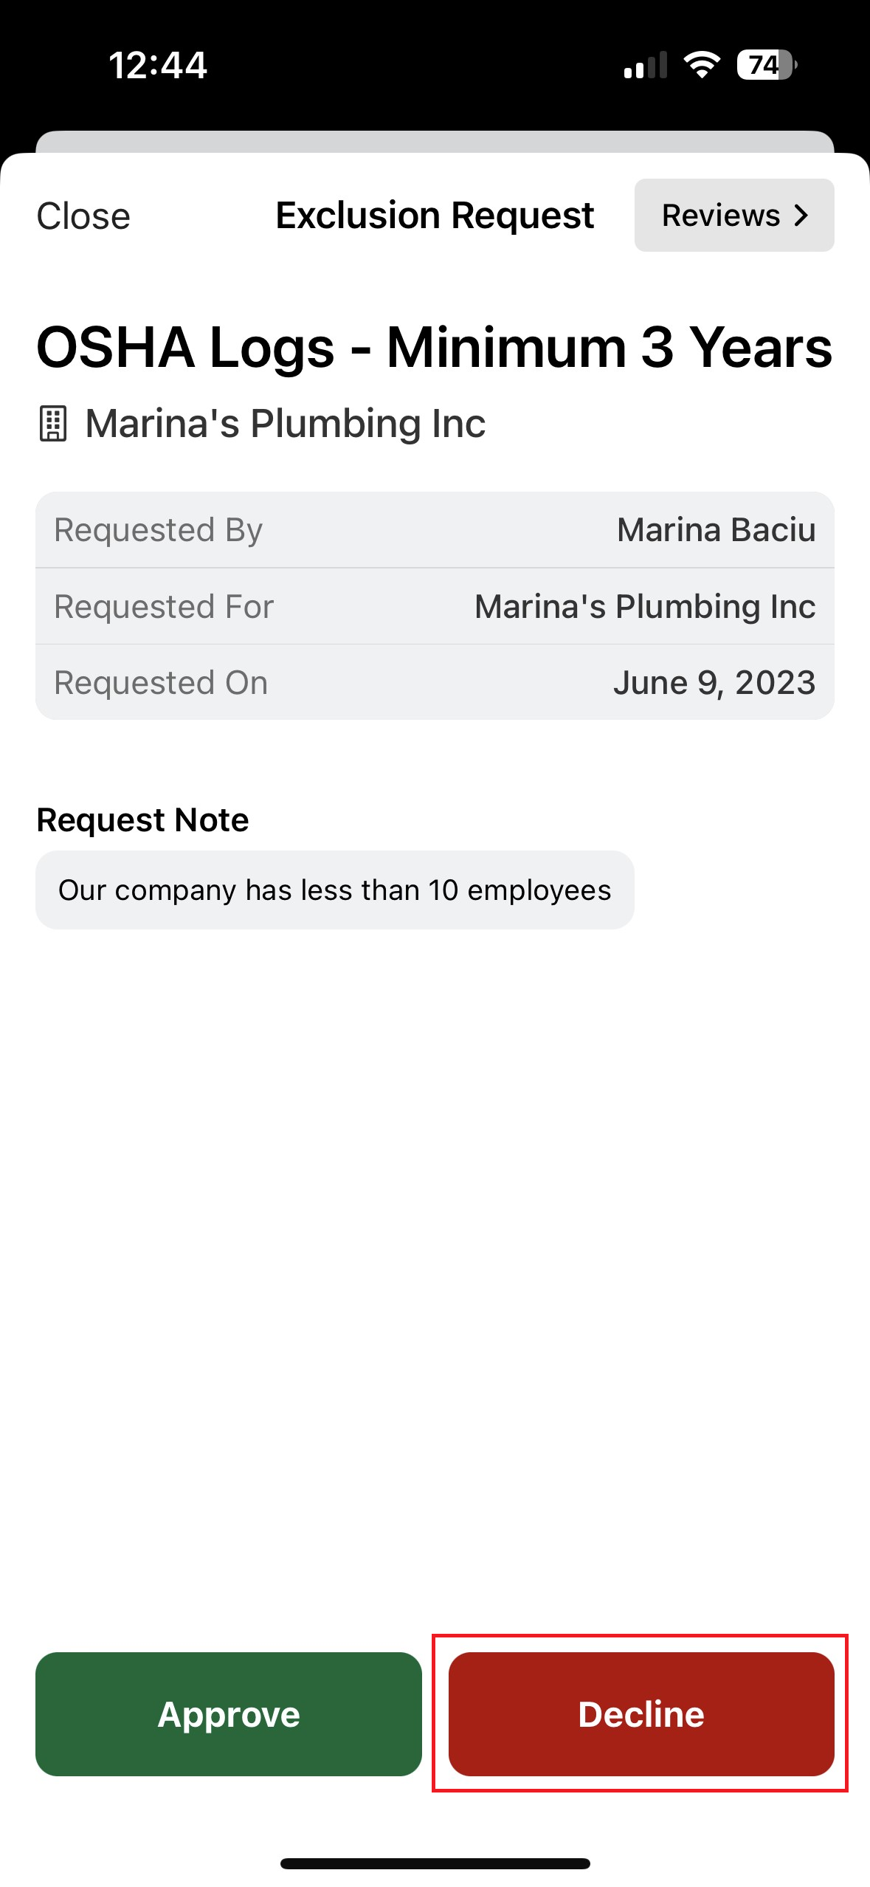Close the Exclusion Request sheet

point(83,216)
